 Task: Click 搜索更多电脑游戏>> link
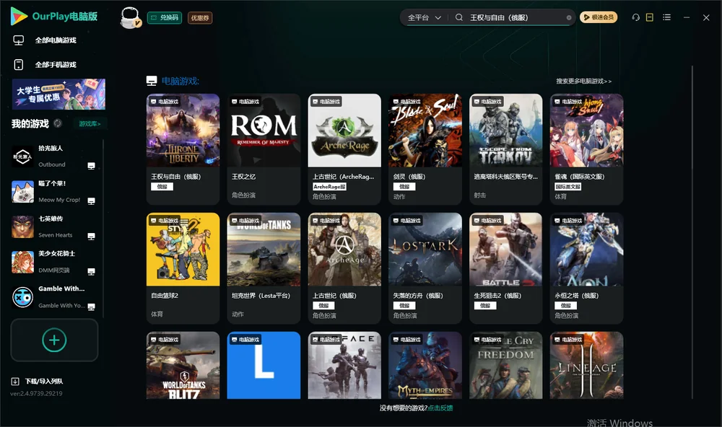pyautogui.click(x=583, y=81)
